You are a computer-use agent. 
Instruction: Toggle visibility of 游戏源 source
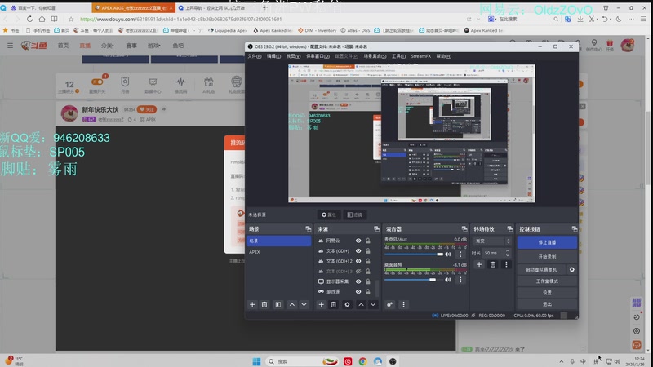pos(358,292)
